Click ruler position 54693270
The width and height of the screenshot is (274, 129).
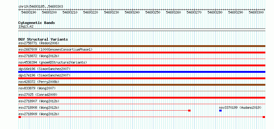(194, 12)
